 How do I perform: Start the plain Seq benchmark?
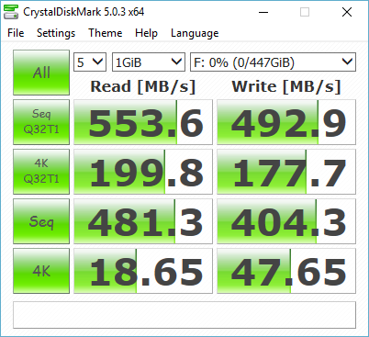pyautogui.click(x=41, y=221)
